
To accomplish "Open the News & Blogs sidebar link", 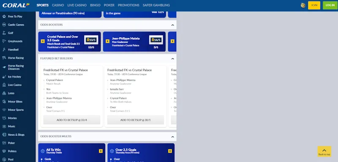I will (16, 135).
